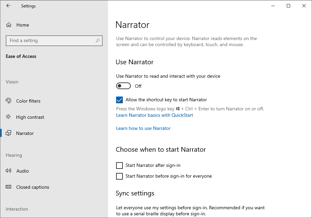Click the Hearing section label
Screen dimensions: 312x218
tap(14, 155)
